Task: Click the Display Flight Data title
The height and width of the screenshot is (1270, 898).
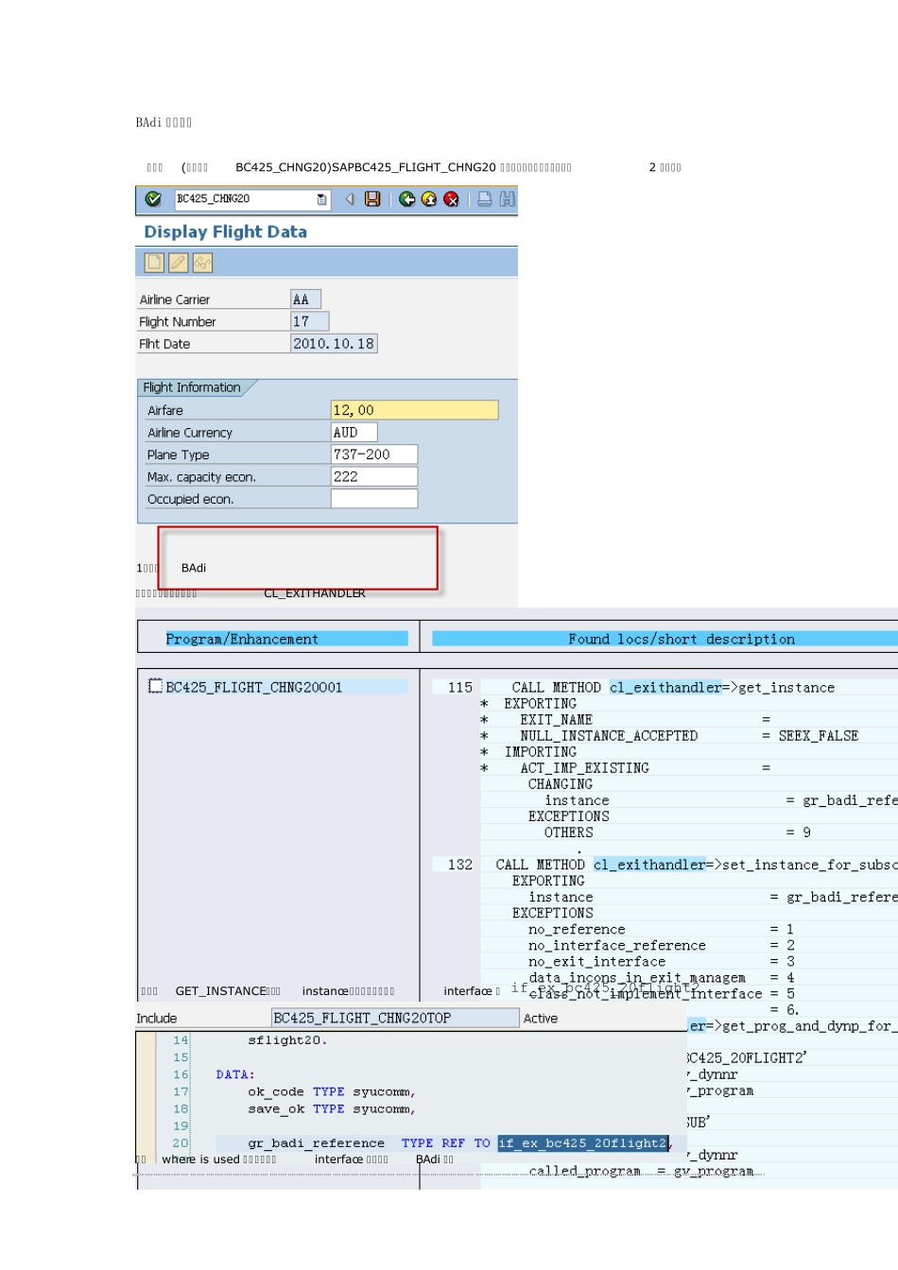Action: 225,232
